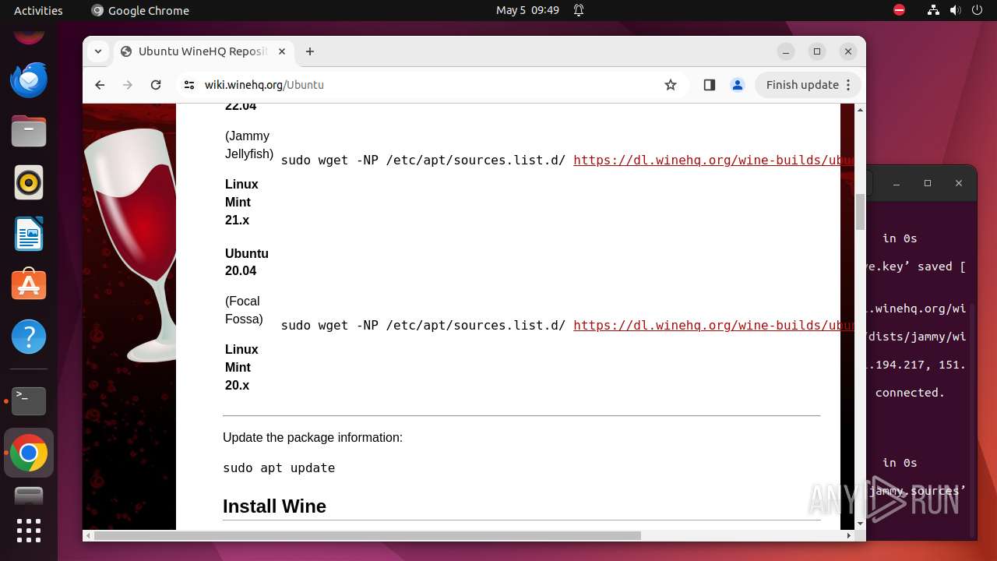
Task: Minimize the Terminal window behind Chrome
Action: click(897, 183)
